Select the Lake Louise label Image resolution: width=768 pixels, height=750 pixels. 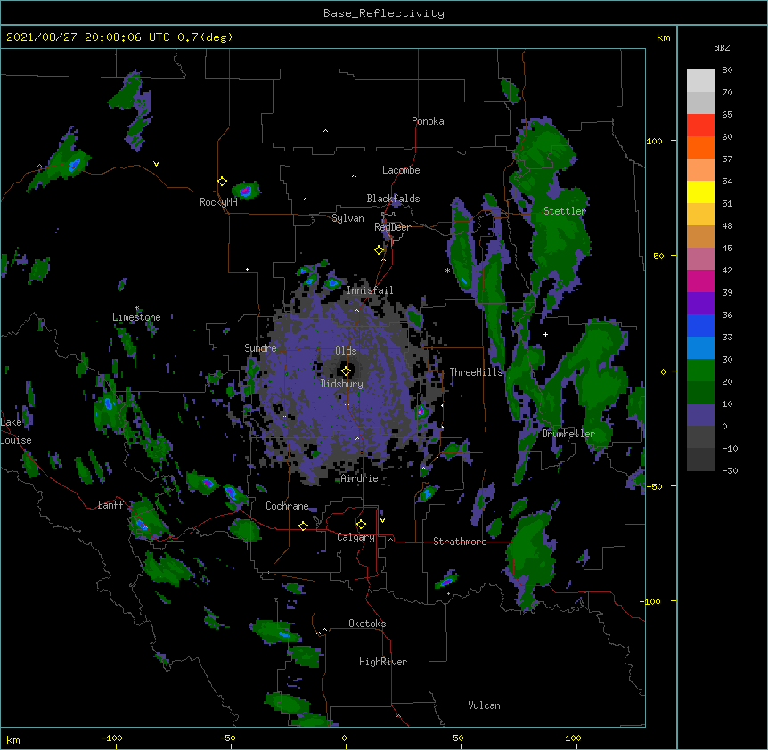(16, 431)
